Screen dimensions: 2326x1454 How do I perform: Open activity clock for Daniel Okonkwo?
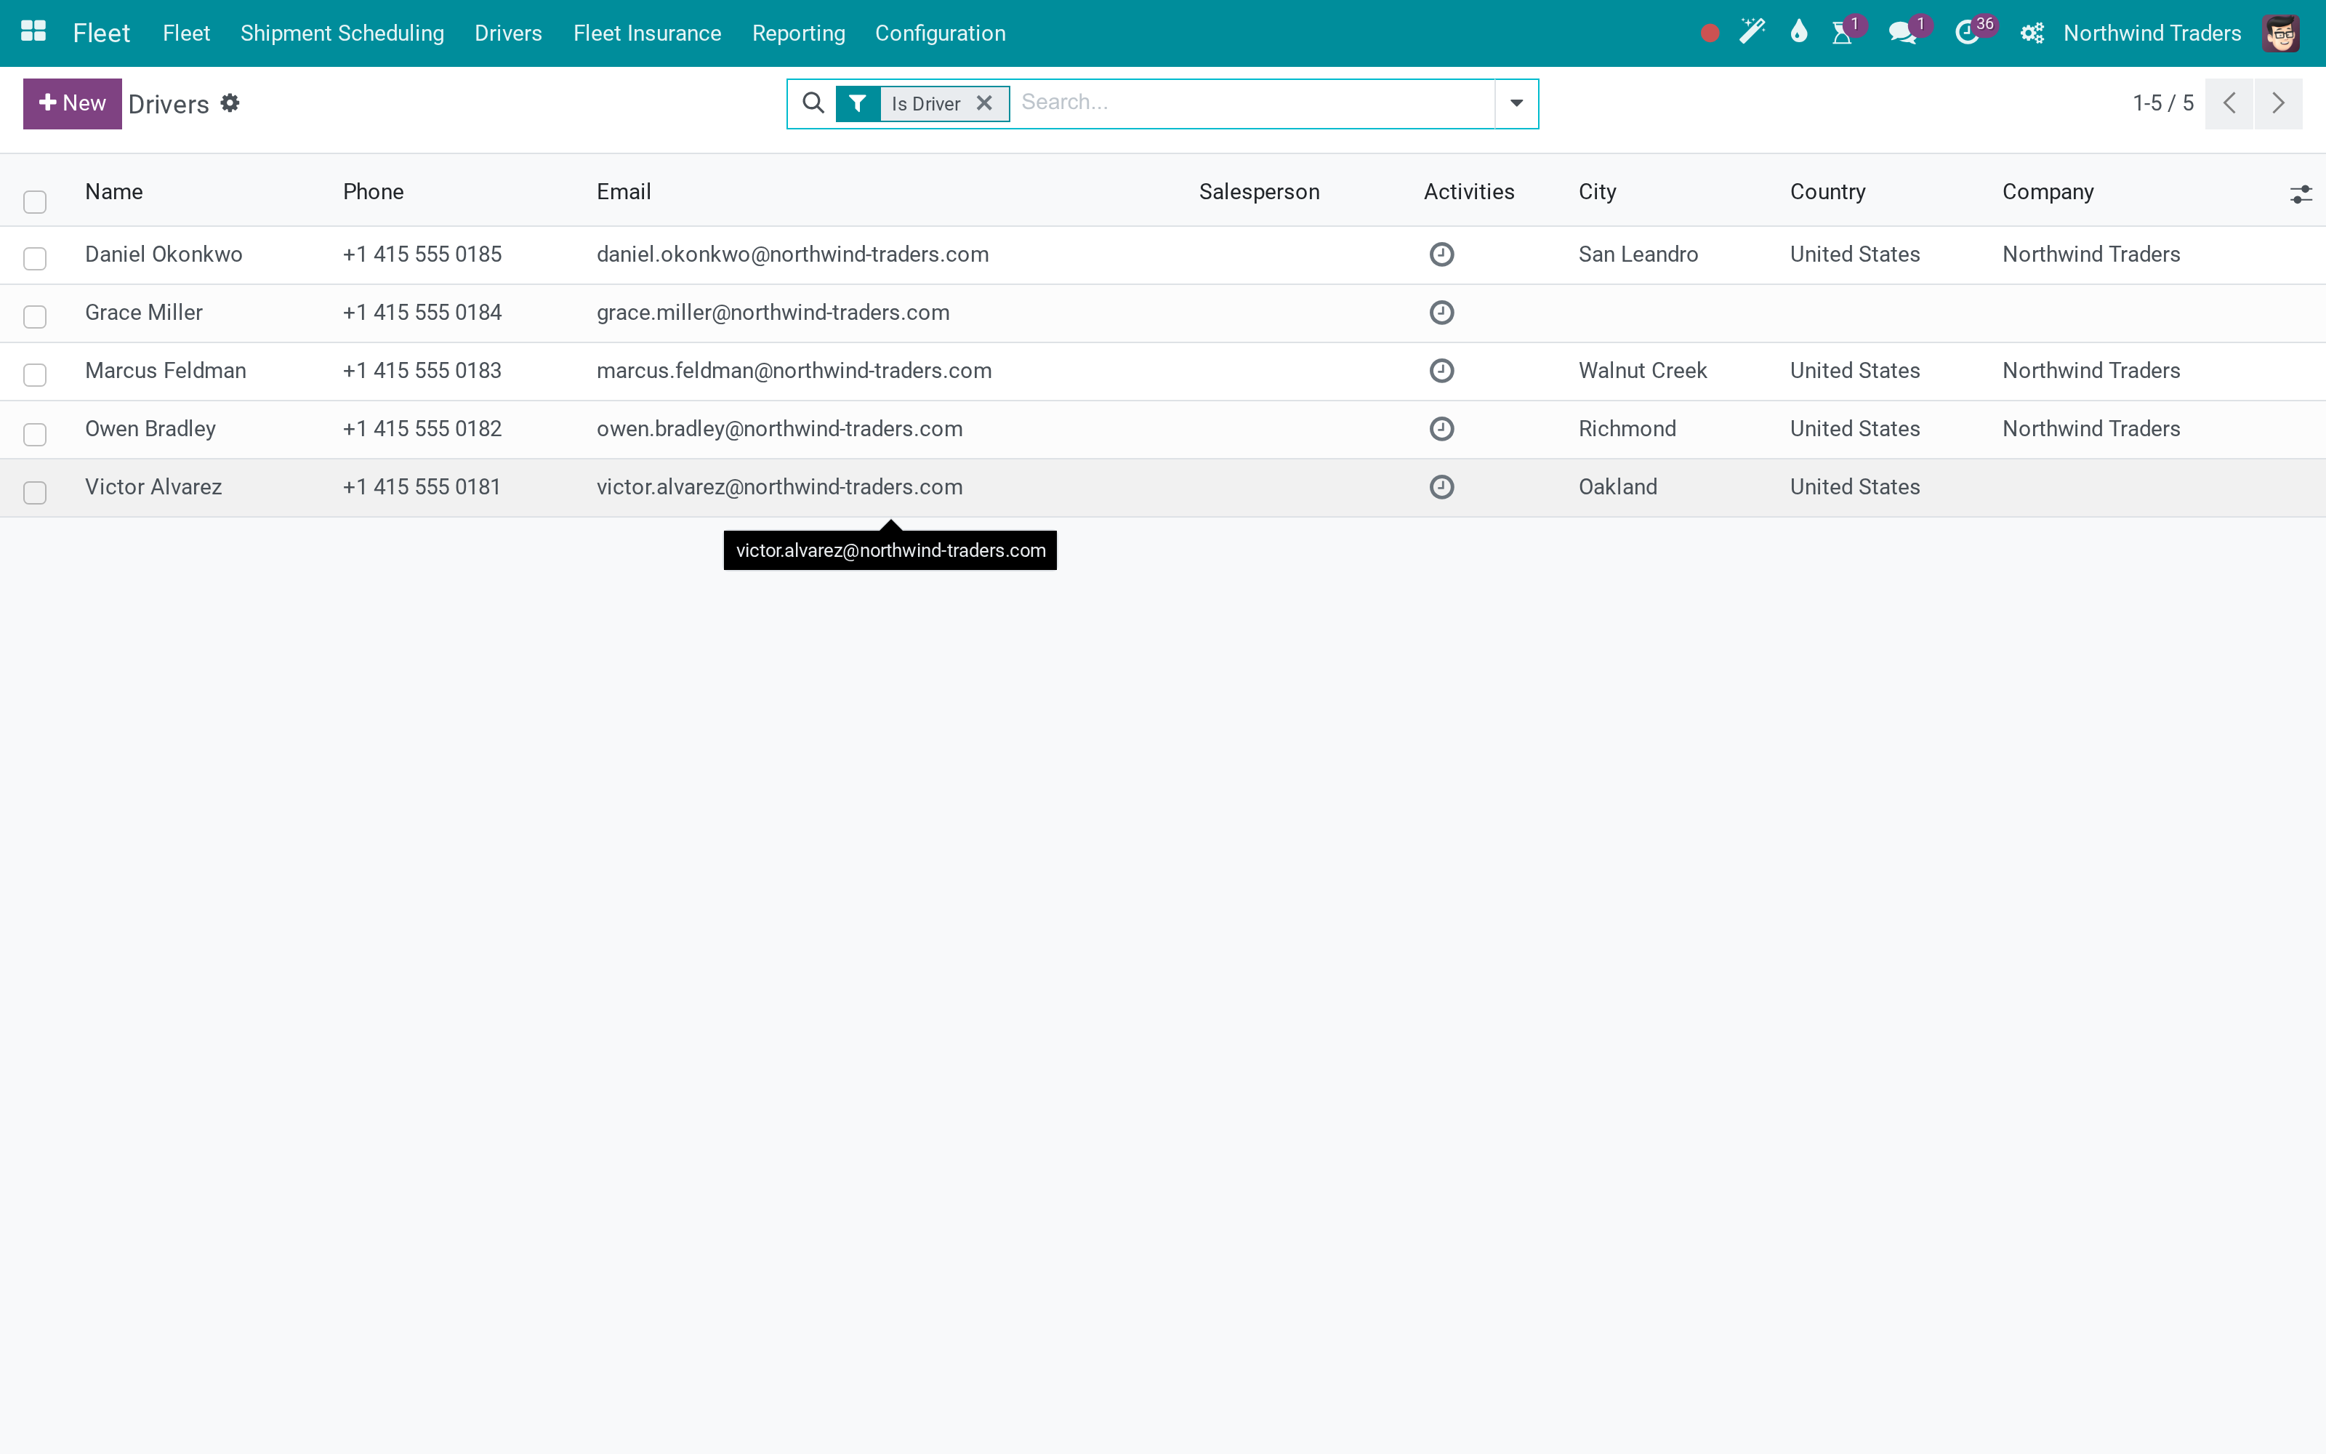(x=1441, y=255)
